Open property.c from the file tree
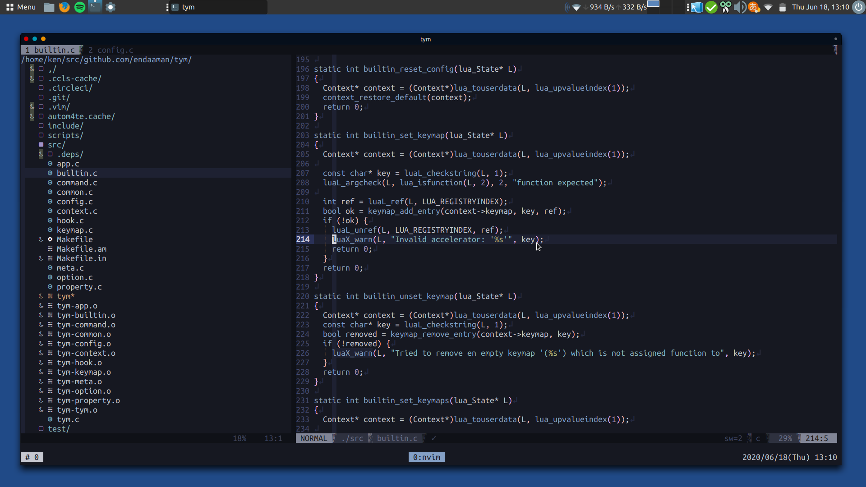Viewport: 866px width, 487px height. click(x=79, y=287)
